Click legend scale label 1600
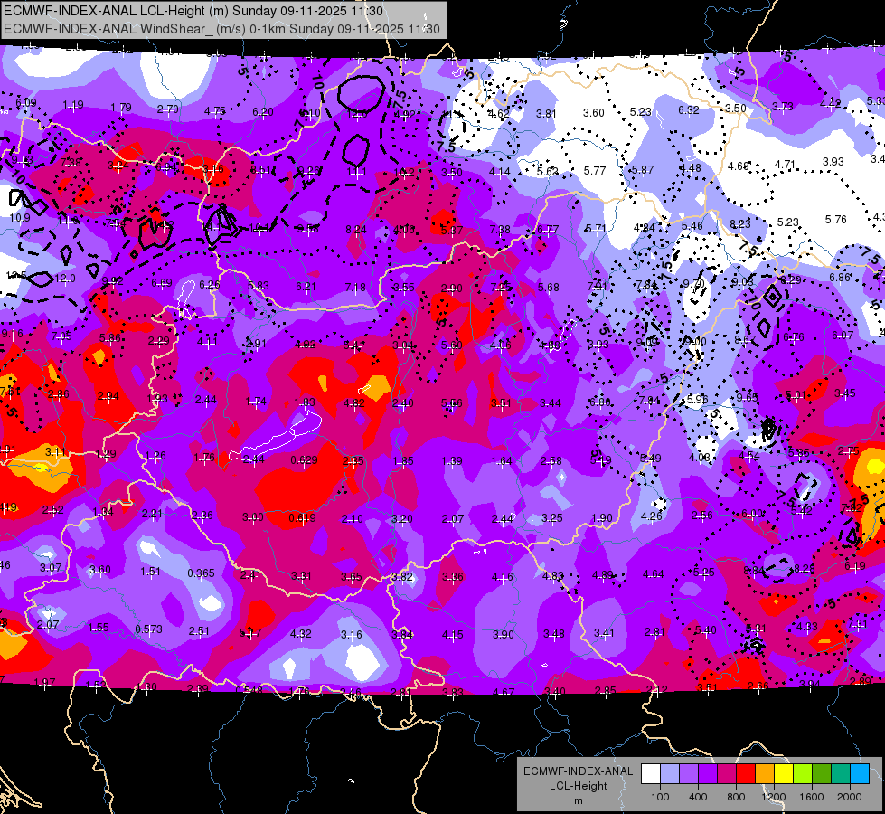 (x=812, y=797)
